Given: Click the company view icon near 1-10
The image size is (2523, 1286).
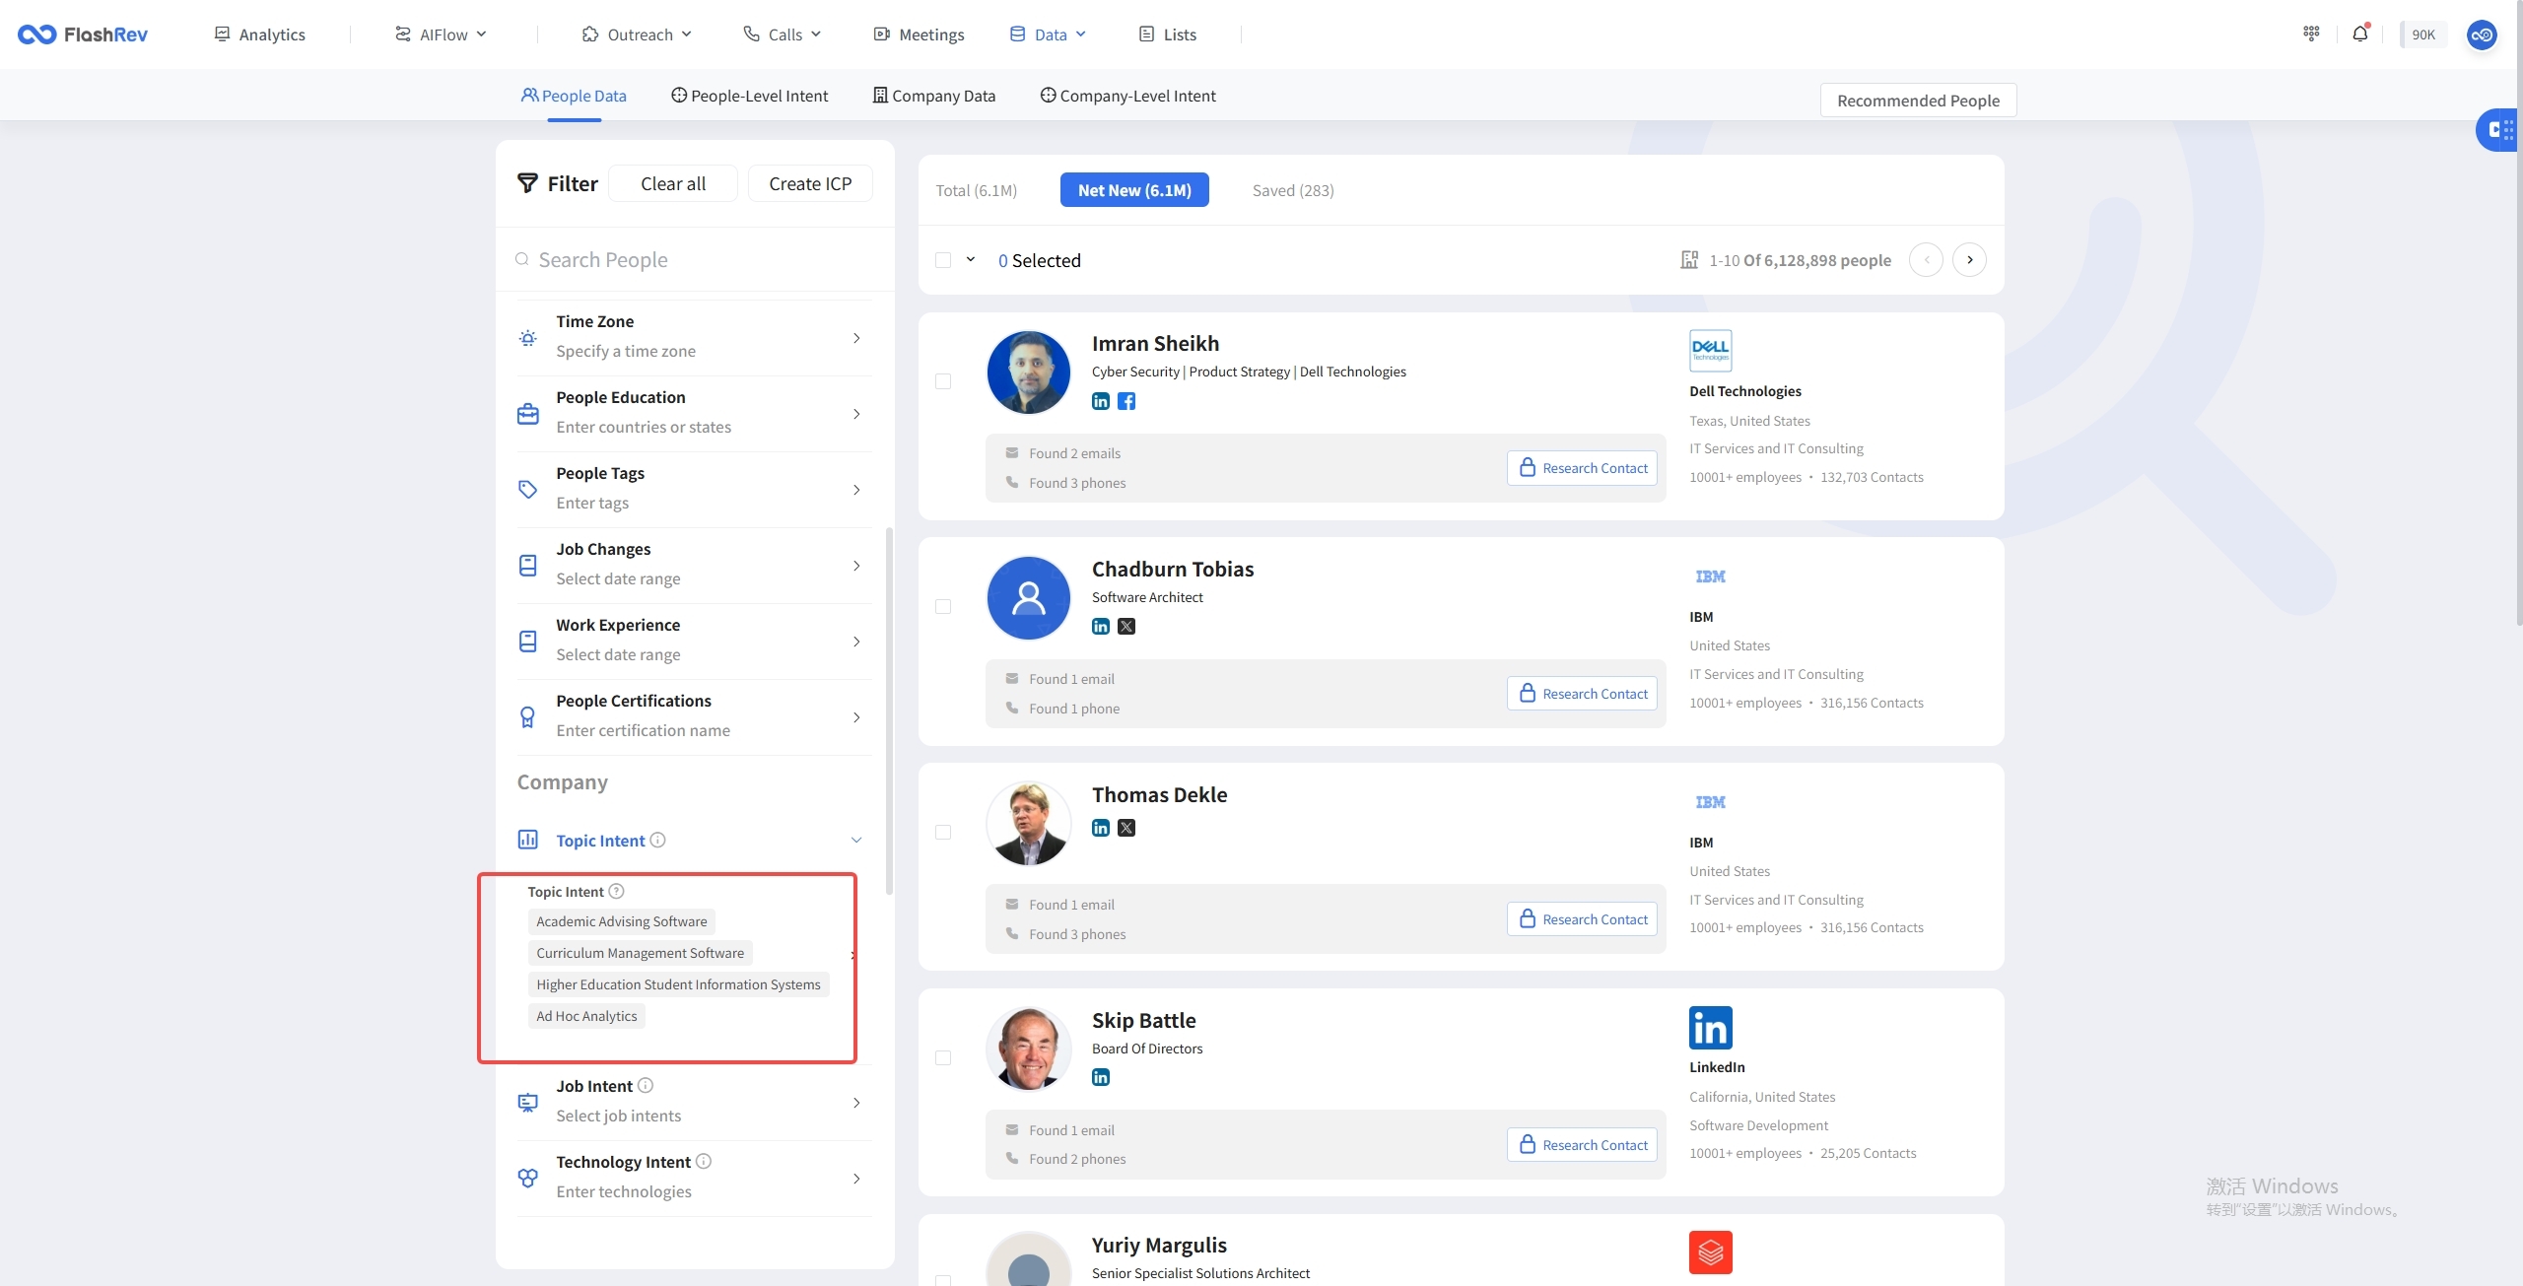Looking at the screenshot, I should [x=1689, y=260].
